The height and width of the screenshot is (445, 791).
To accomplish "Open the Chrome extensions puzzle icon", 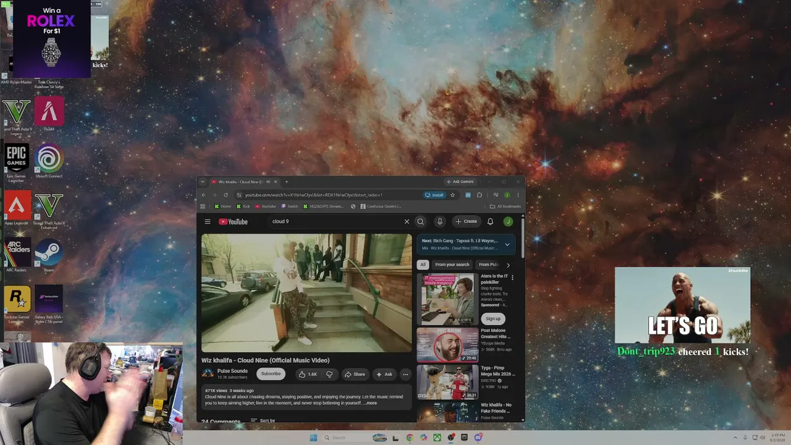I will click(x=479, y=195).
